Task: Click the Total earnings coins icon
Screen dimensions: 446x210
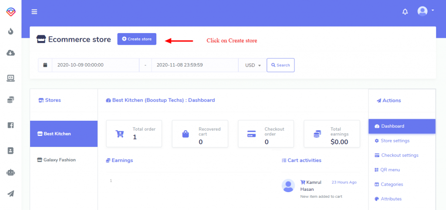Action: pos(318,134)
